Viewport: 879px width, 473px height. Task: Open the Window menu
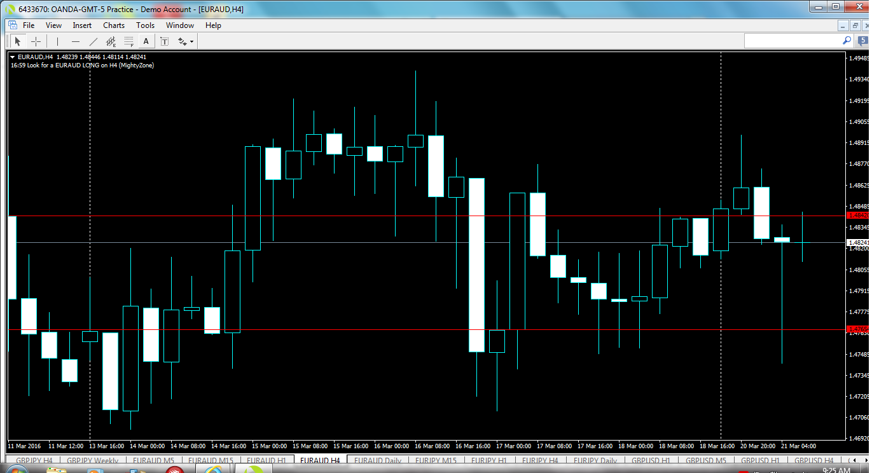(180, 25)
